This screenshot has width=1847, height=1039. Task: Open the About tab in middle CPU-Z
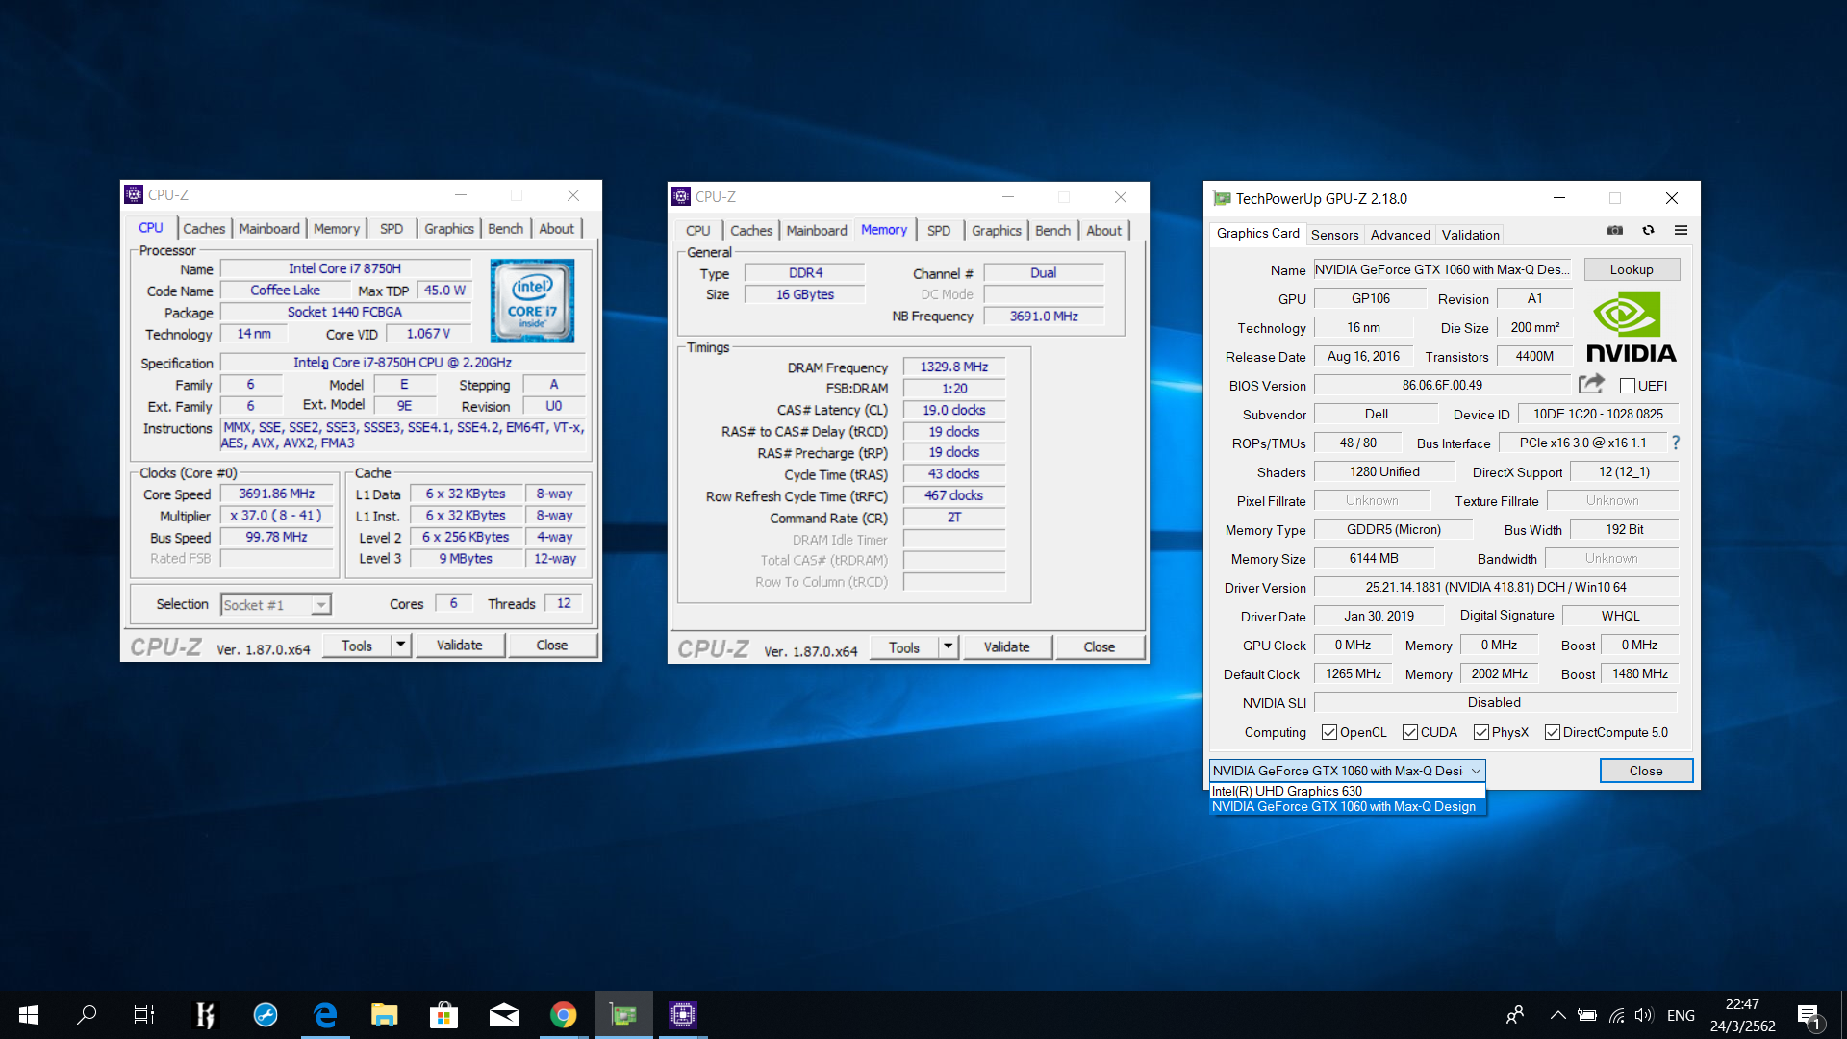pos(1103,231)
